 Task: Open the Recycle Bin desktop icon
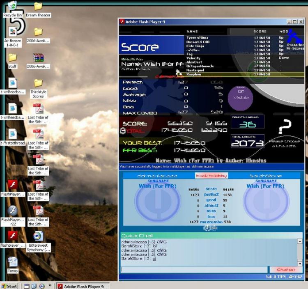click(13, 9)
